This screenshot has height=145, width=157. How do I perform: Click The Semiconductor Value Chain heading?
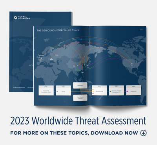coord(58,30)
